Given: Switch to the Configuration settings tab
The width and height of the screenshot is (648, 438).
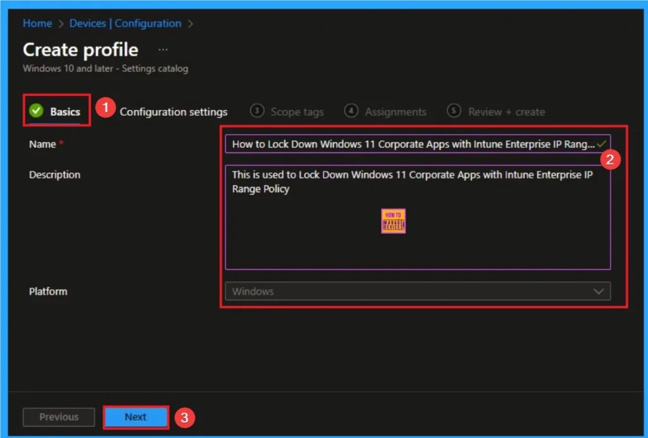Looking at the screenshot, I should [x=173, y=111].
